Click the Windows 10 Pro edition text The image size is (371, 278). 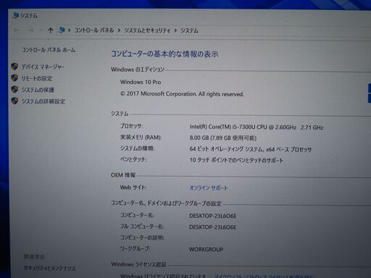(x=141, y=82)
